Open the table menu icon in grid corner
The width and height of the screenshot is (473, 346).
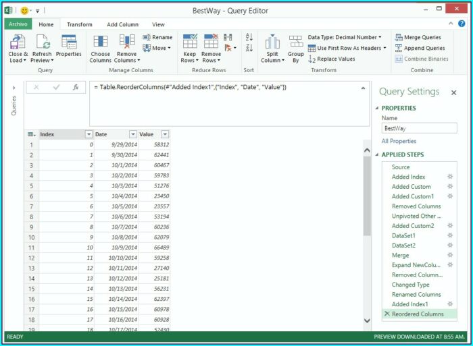31,134
